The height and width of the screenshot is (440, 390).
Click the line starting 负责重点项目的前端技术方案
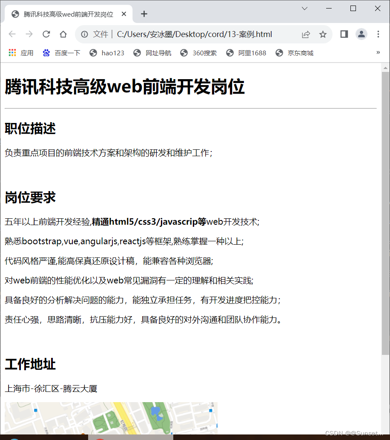pos(109,153)
